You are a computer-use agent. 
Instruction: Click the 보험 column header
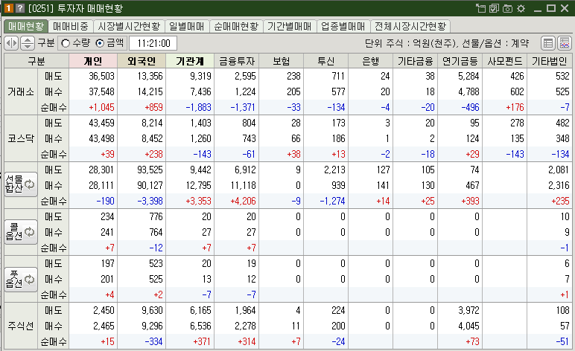282,61
